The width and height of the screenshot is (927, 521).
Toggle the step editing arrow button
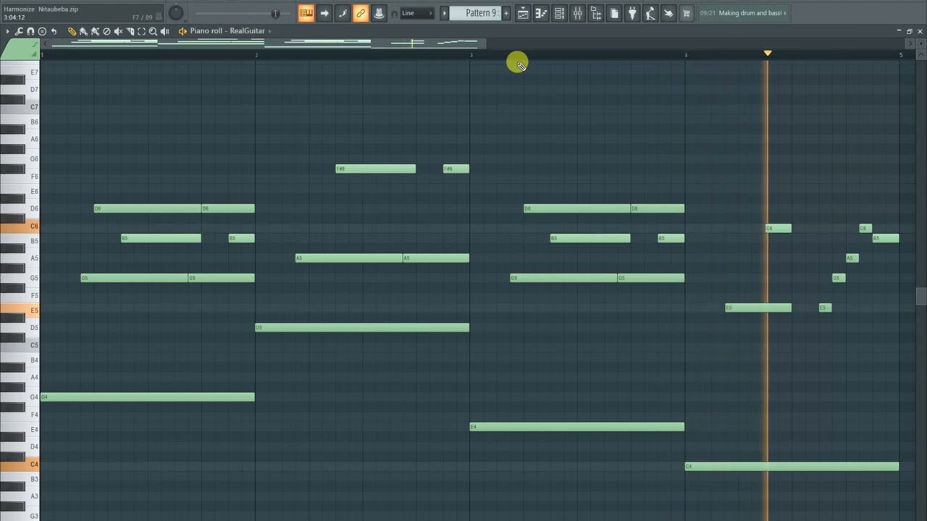(324, 13)
